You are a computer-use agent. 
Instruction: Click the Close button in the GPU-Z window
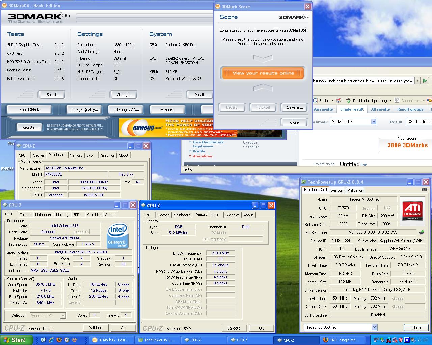point(416,327)
